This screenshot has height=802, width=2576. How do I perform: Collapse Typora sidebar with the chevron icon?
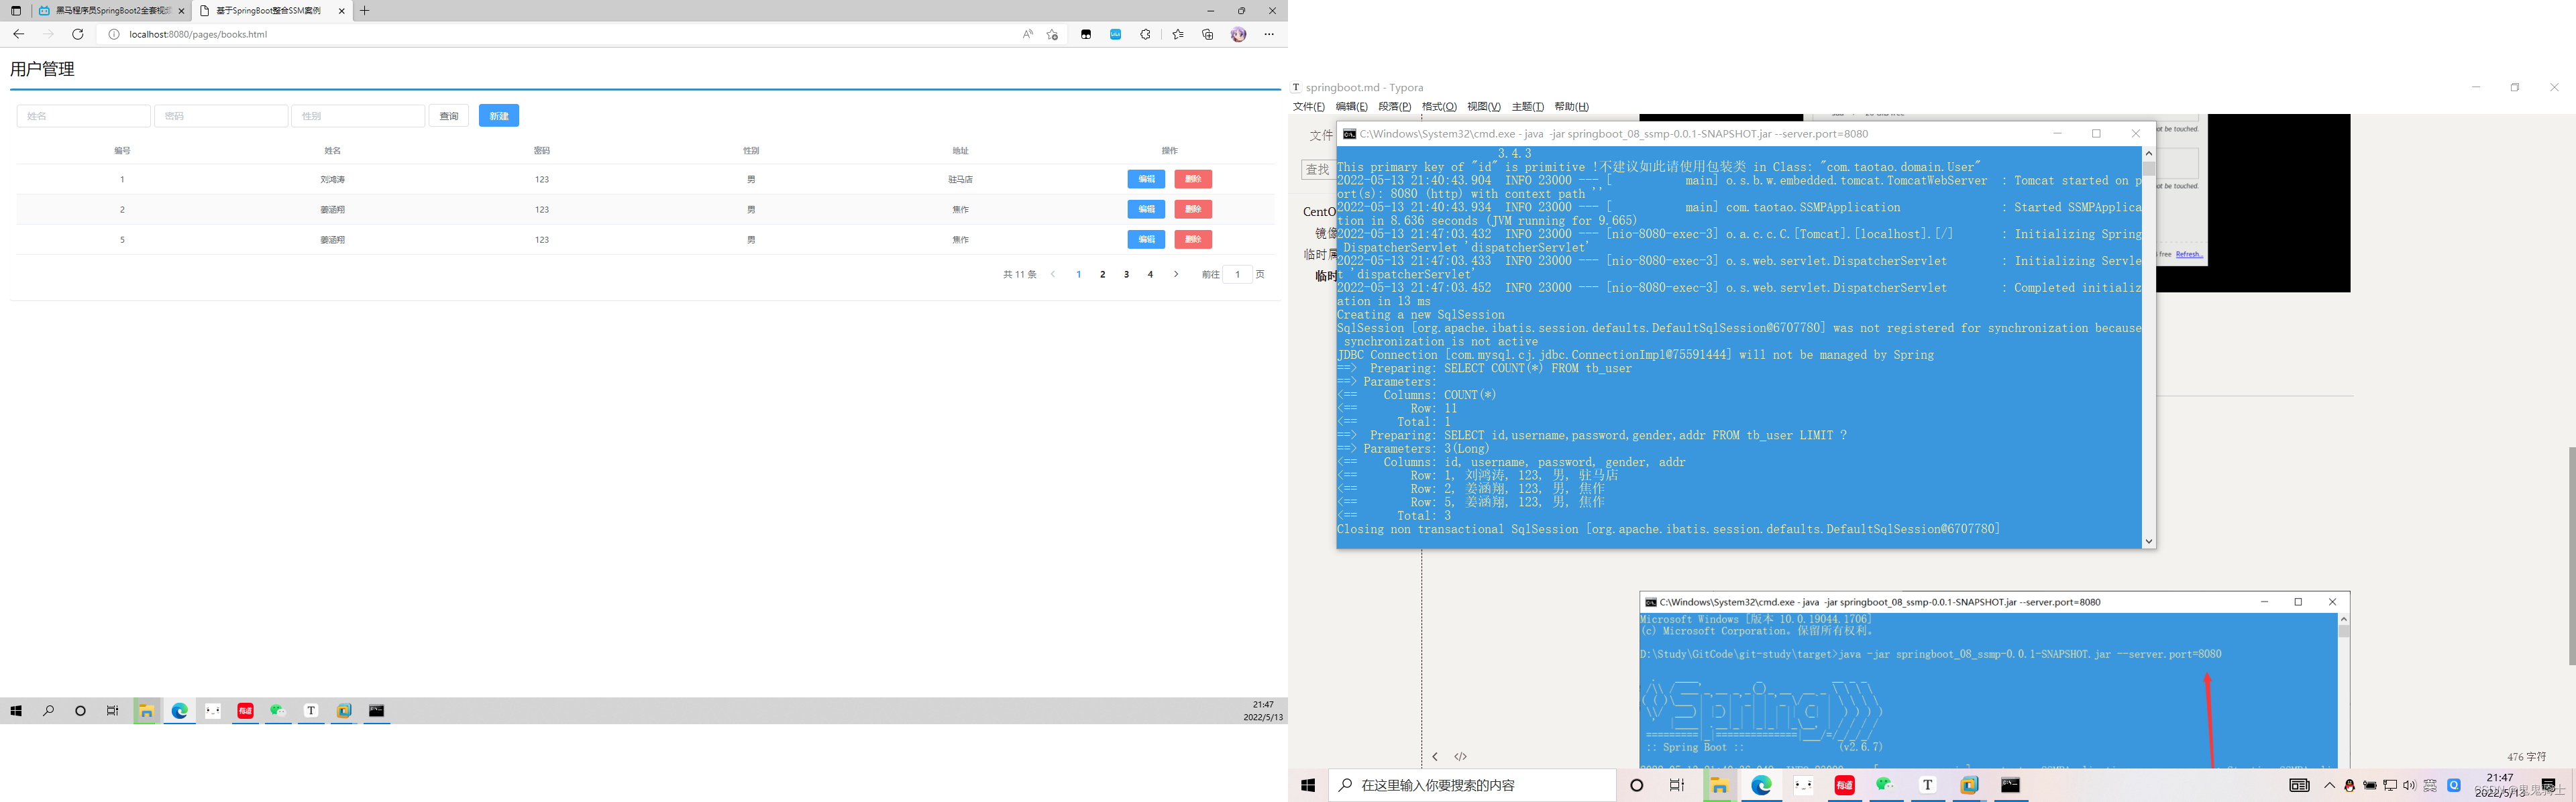[1435, 757]
